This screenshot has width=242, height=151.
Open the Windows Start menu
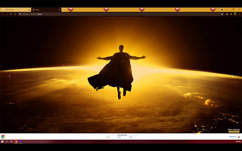click(2, 142)
